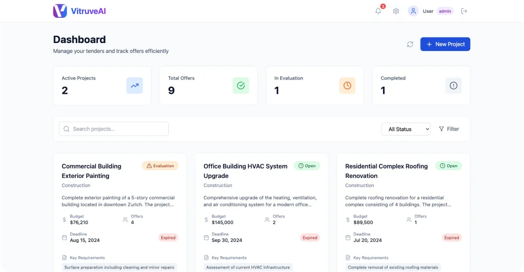Click the admin role badge

[445, 11]
